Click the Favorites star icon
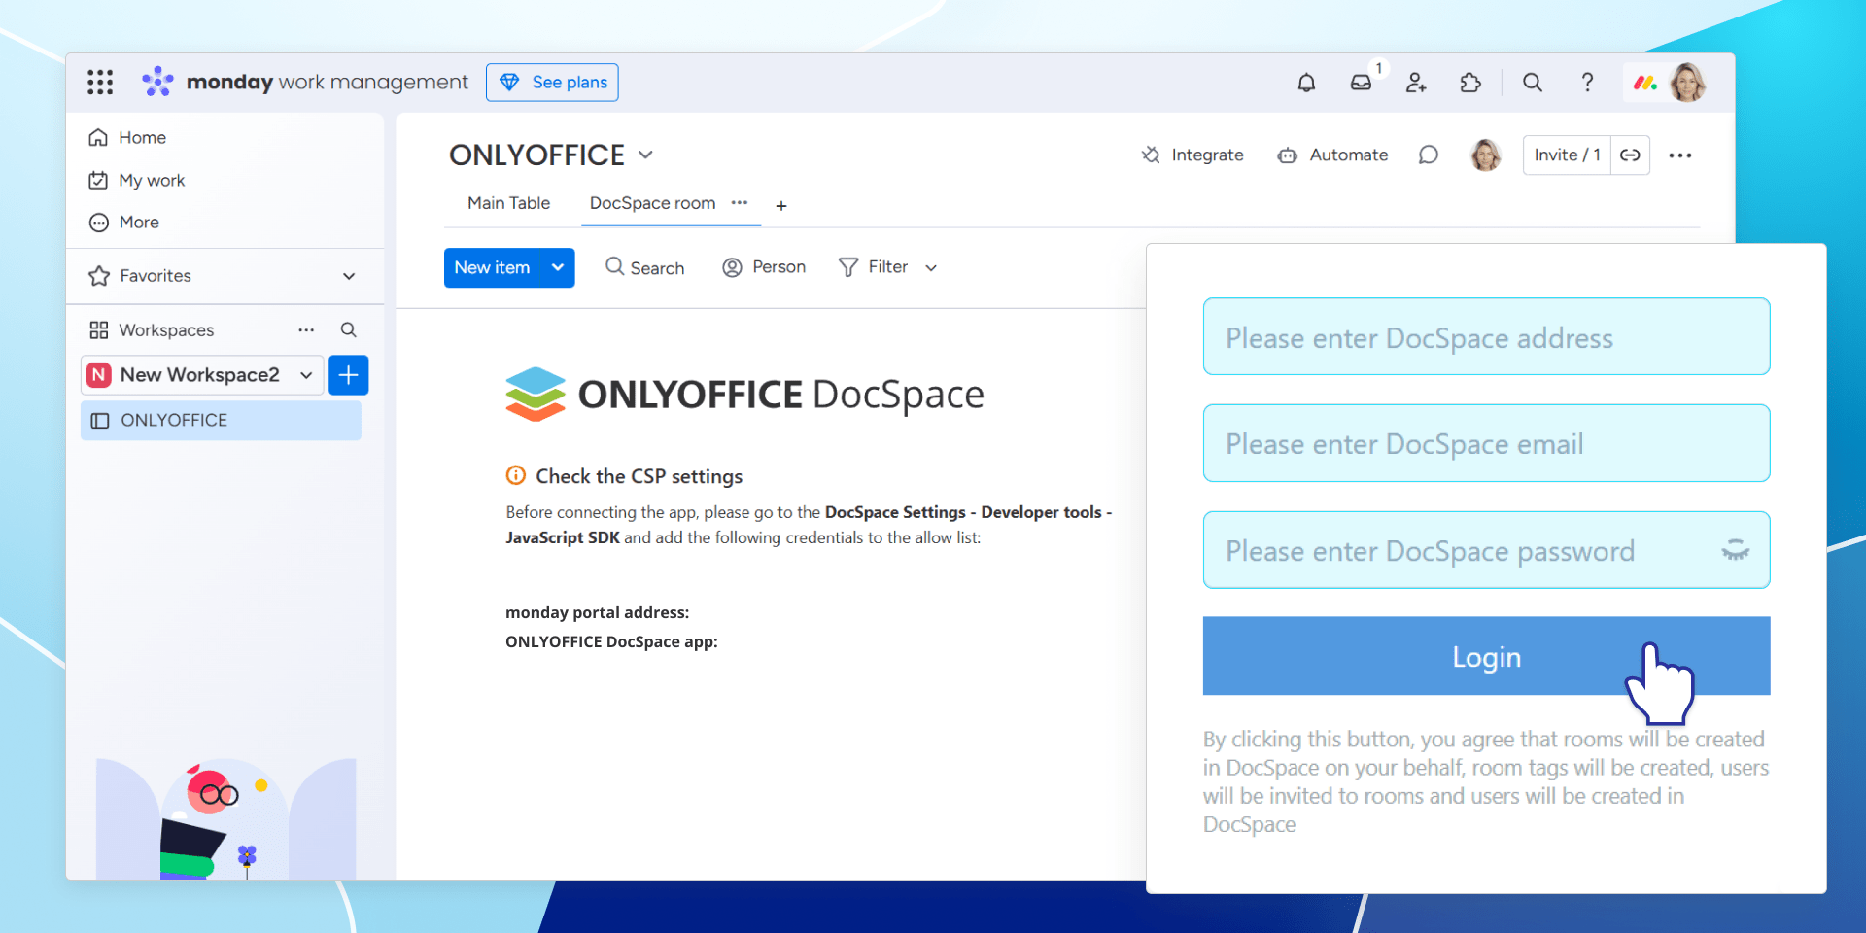Screen dimensions: 1866x933 [99, 276]
